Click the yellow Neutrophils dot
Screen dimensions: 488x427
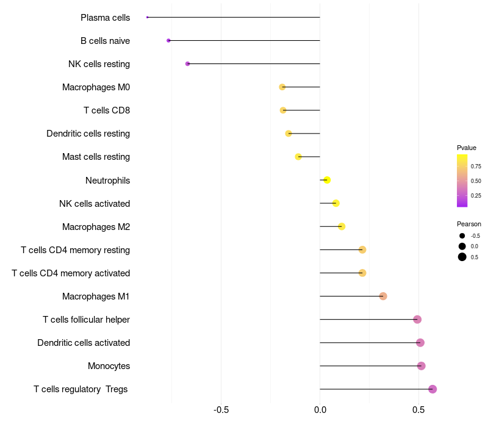(x=327, y=180)
